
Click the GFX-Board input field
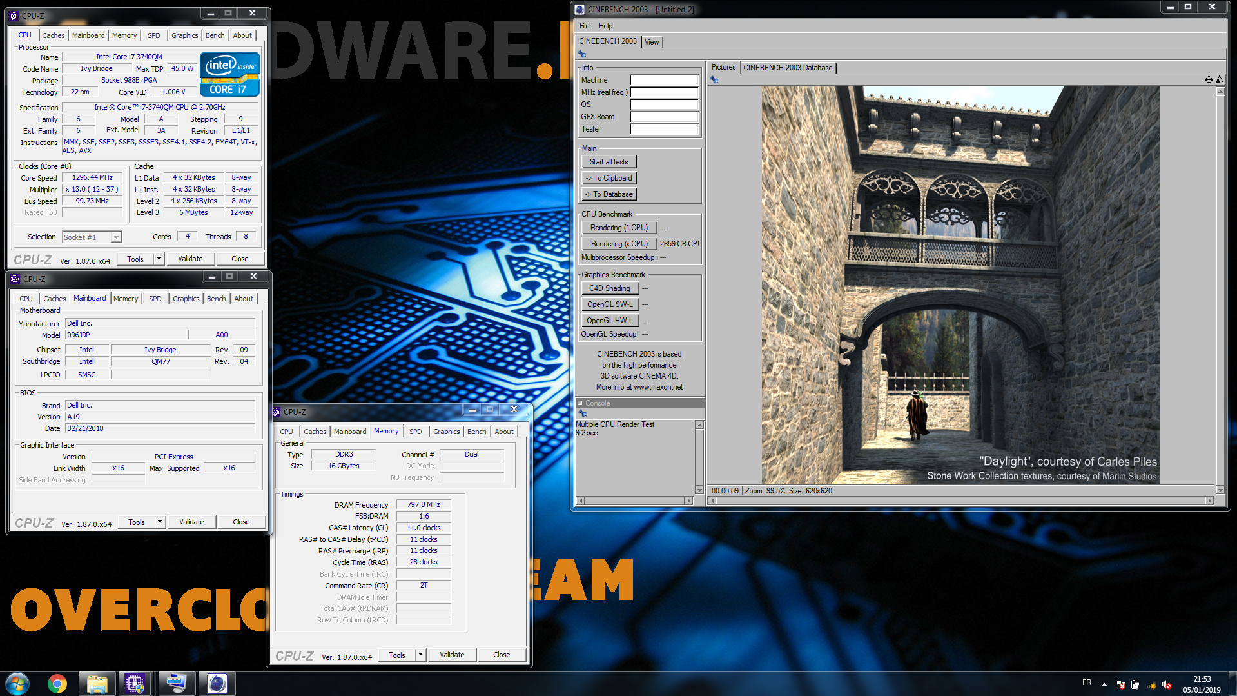click(x=664, y=117)
